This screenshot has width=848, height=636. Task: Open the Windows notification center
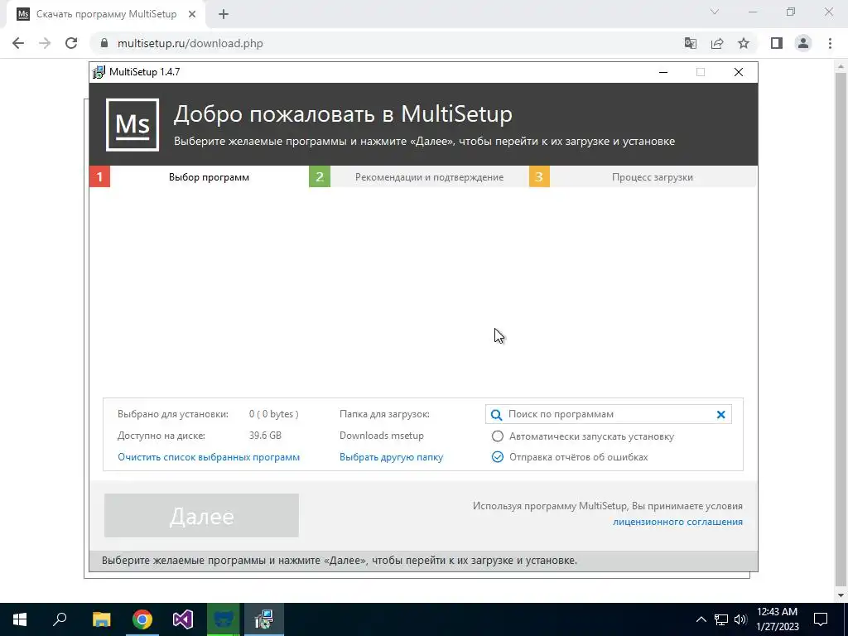pyautogui.click(x=821, y=619)
